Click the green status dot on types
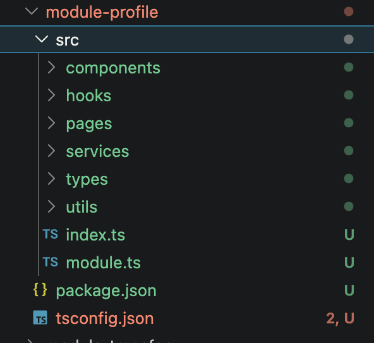 click(x=349, y=178)
